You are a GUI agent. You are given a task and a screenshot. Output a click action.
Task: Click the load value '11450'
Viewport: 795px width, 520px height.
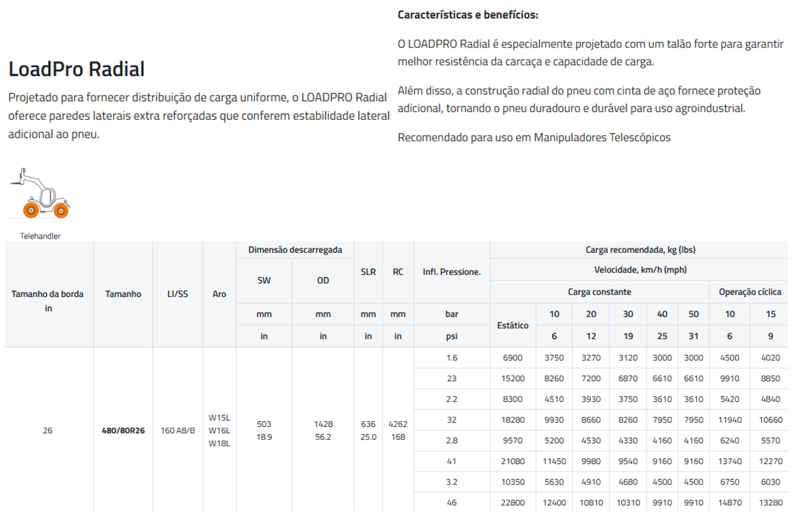point(554,461)
